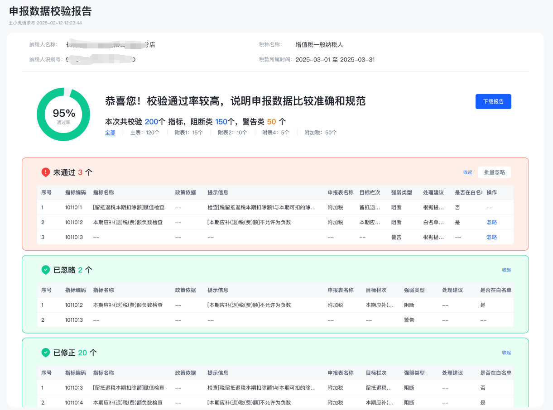Click the 批量忽略 button
The image size is (553, 410).
click(x=495, y=172)
